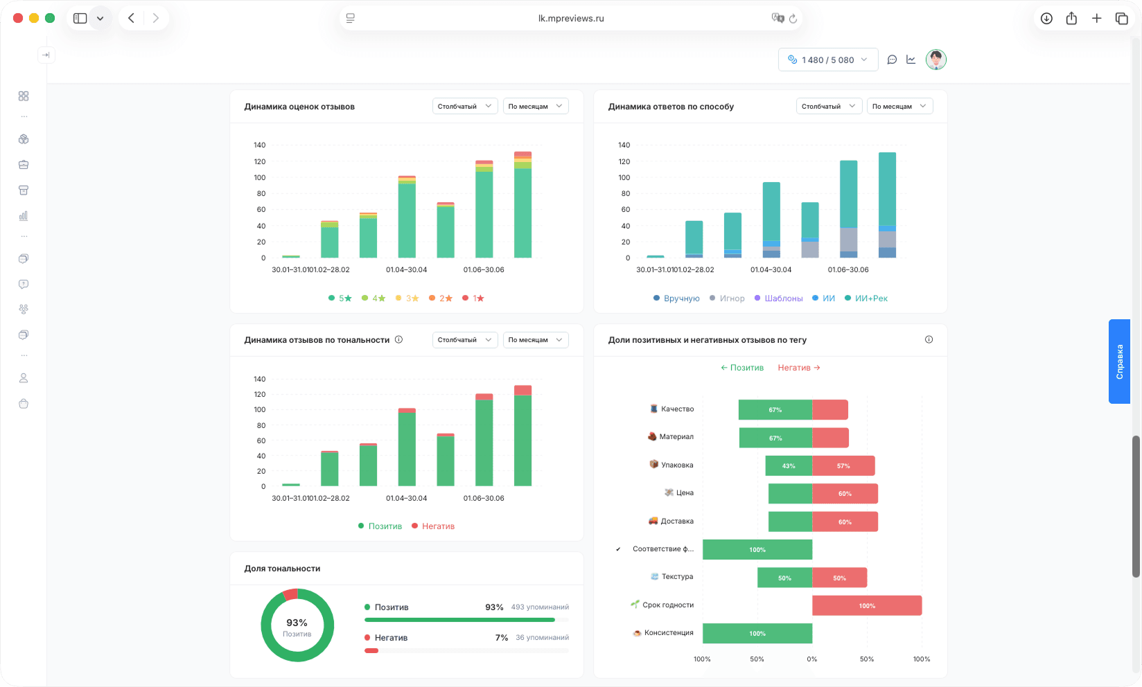Select the Упаковка tag row label
Viewport: 1142px width, 687px height.
click(671, 465)
